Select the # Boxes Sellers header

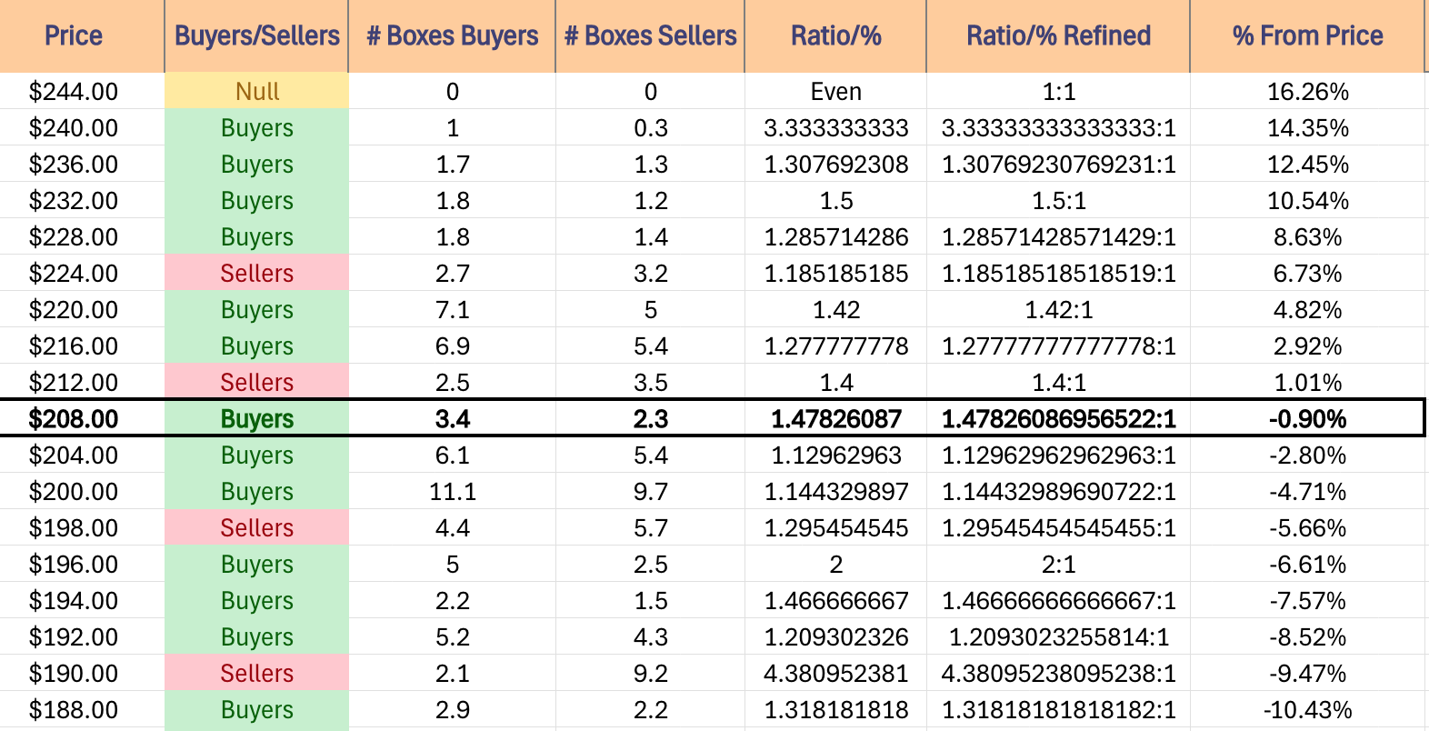[x=650, y=36]
